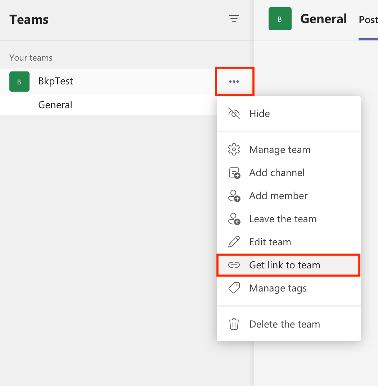
Task: Click the Add member person icon
Action: point(234,196)
